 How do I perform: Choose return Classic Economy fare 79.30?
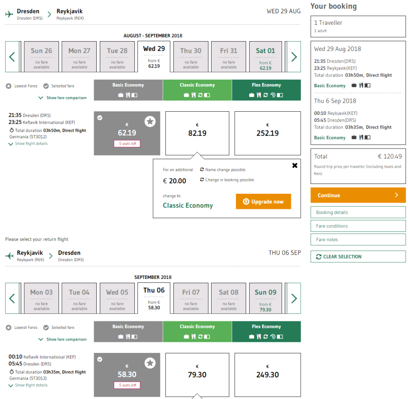pyautogui.click(x=197, y=375)
